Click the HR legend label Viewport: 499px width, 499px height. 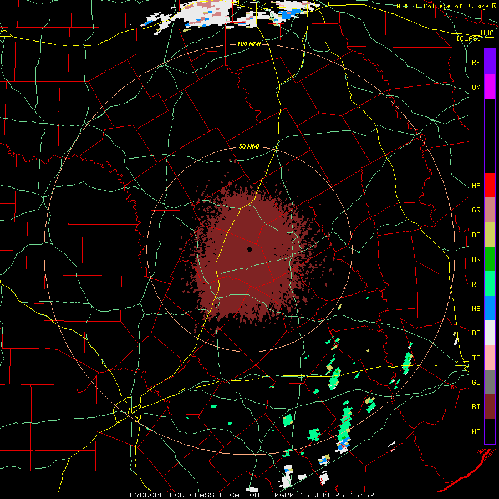click(476, 259)
